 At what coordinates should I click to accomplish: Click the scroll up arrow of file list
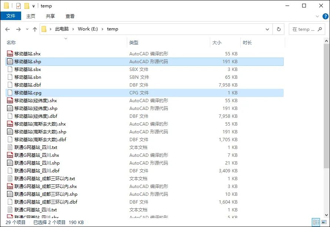coord(326,41)
